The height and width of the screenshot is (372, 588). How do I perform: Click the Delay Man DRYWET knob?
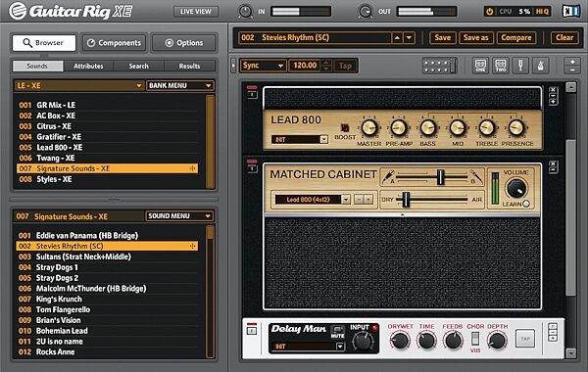click(x=400, y=341)
